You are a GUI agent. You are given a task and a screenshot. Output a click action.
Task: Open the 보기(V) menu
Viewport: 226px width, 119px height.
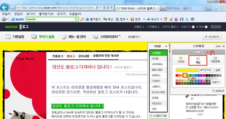click(31, 14)
